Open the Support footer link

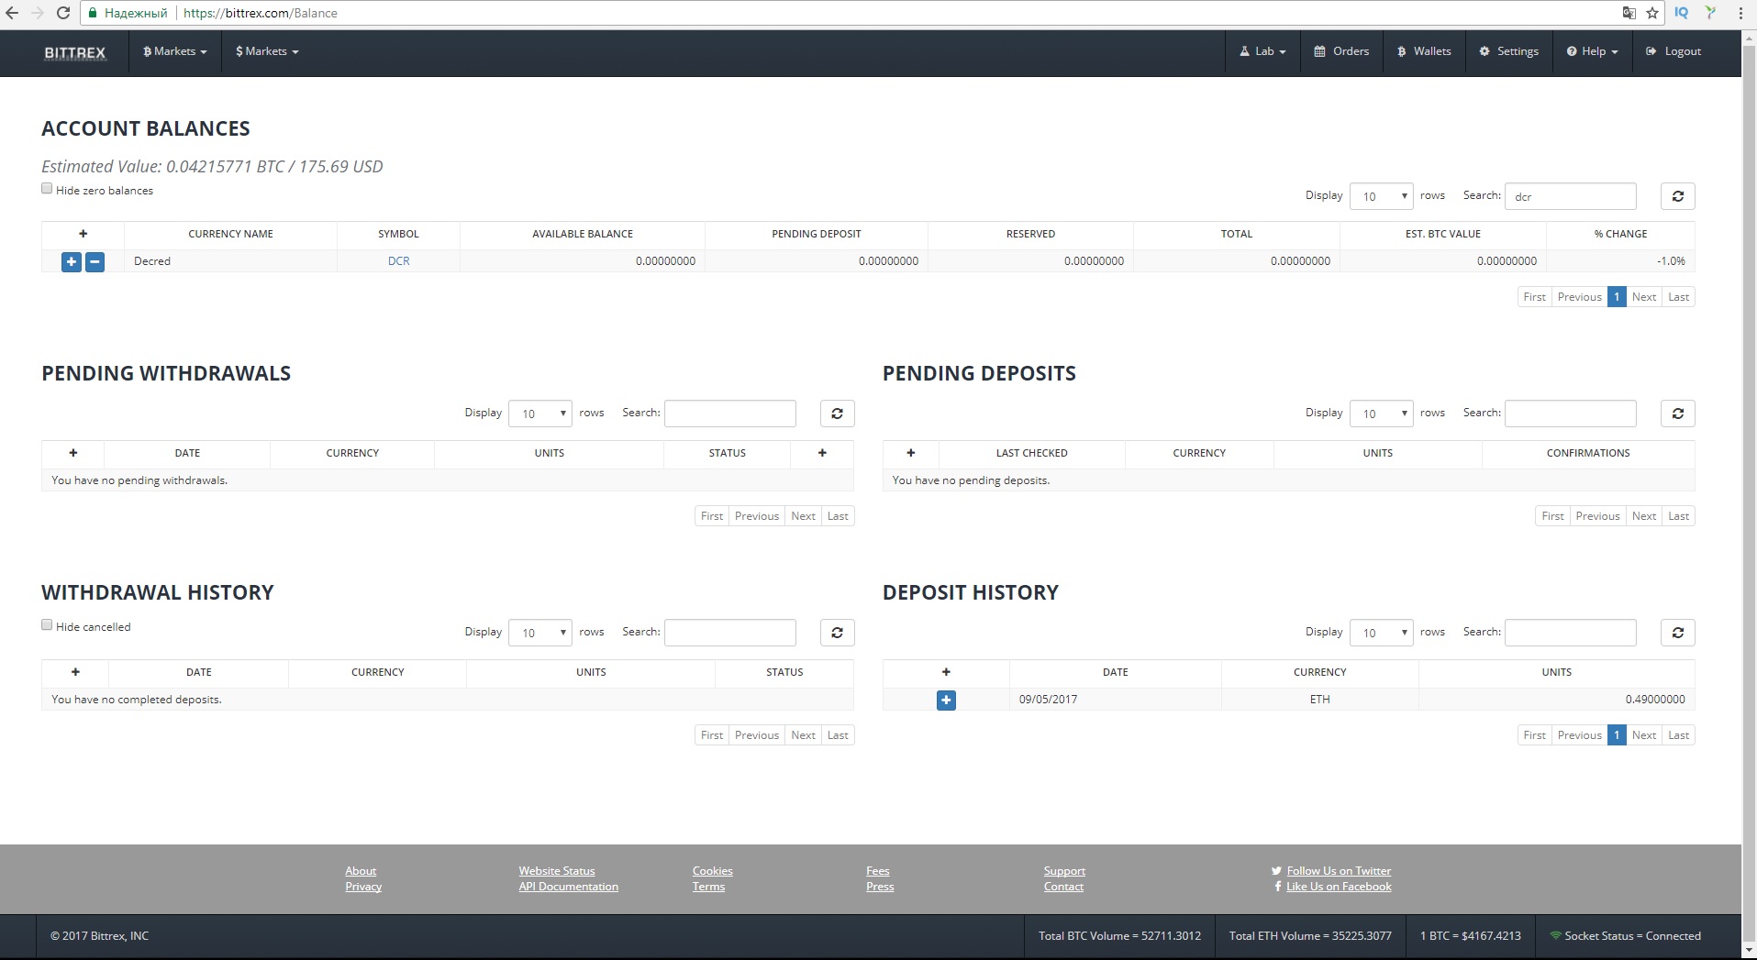tap(1064, 871)
